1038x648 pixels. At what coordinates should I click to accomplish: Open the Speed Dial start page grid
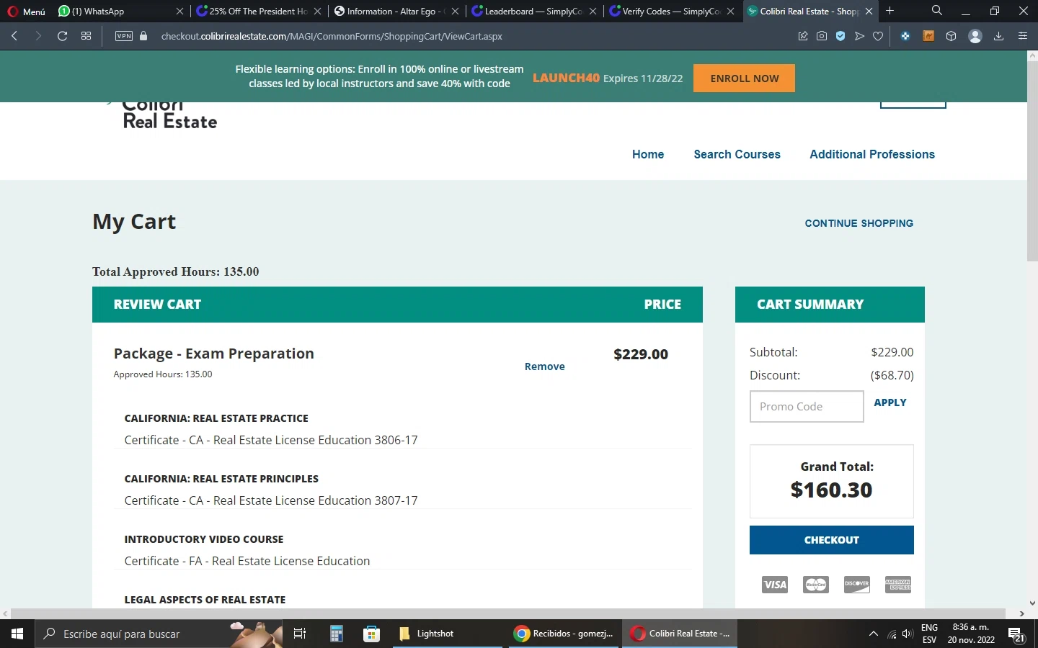pos(86,36)
